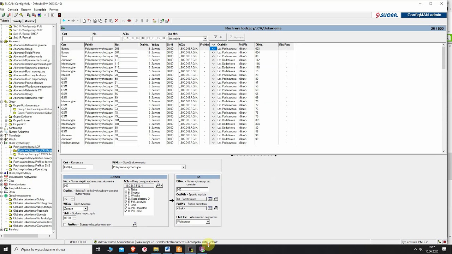The image size is (452, 254).
Task: Open File Explorer from the taskbar
Action: pyautogui.click(x=156, y=249)
